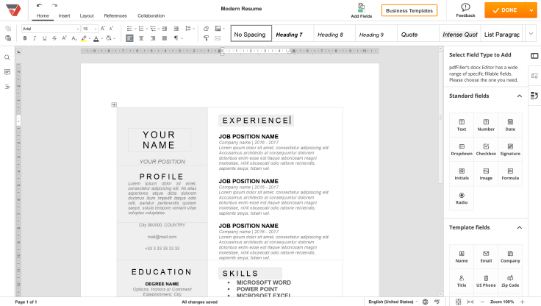The width and height of the screenshot is (541, 306).
Task: Open the comments panel in left sidebar
Action: (x=7, y=72)
